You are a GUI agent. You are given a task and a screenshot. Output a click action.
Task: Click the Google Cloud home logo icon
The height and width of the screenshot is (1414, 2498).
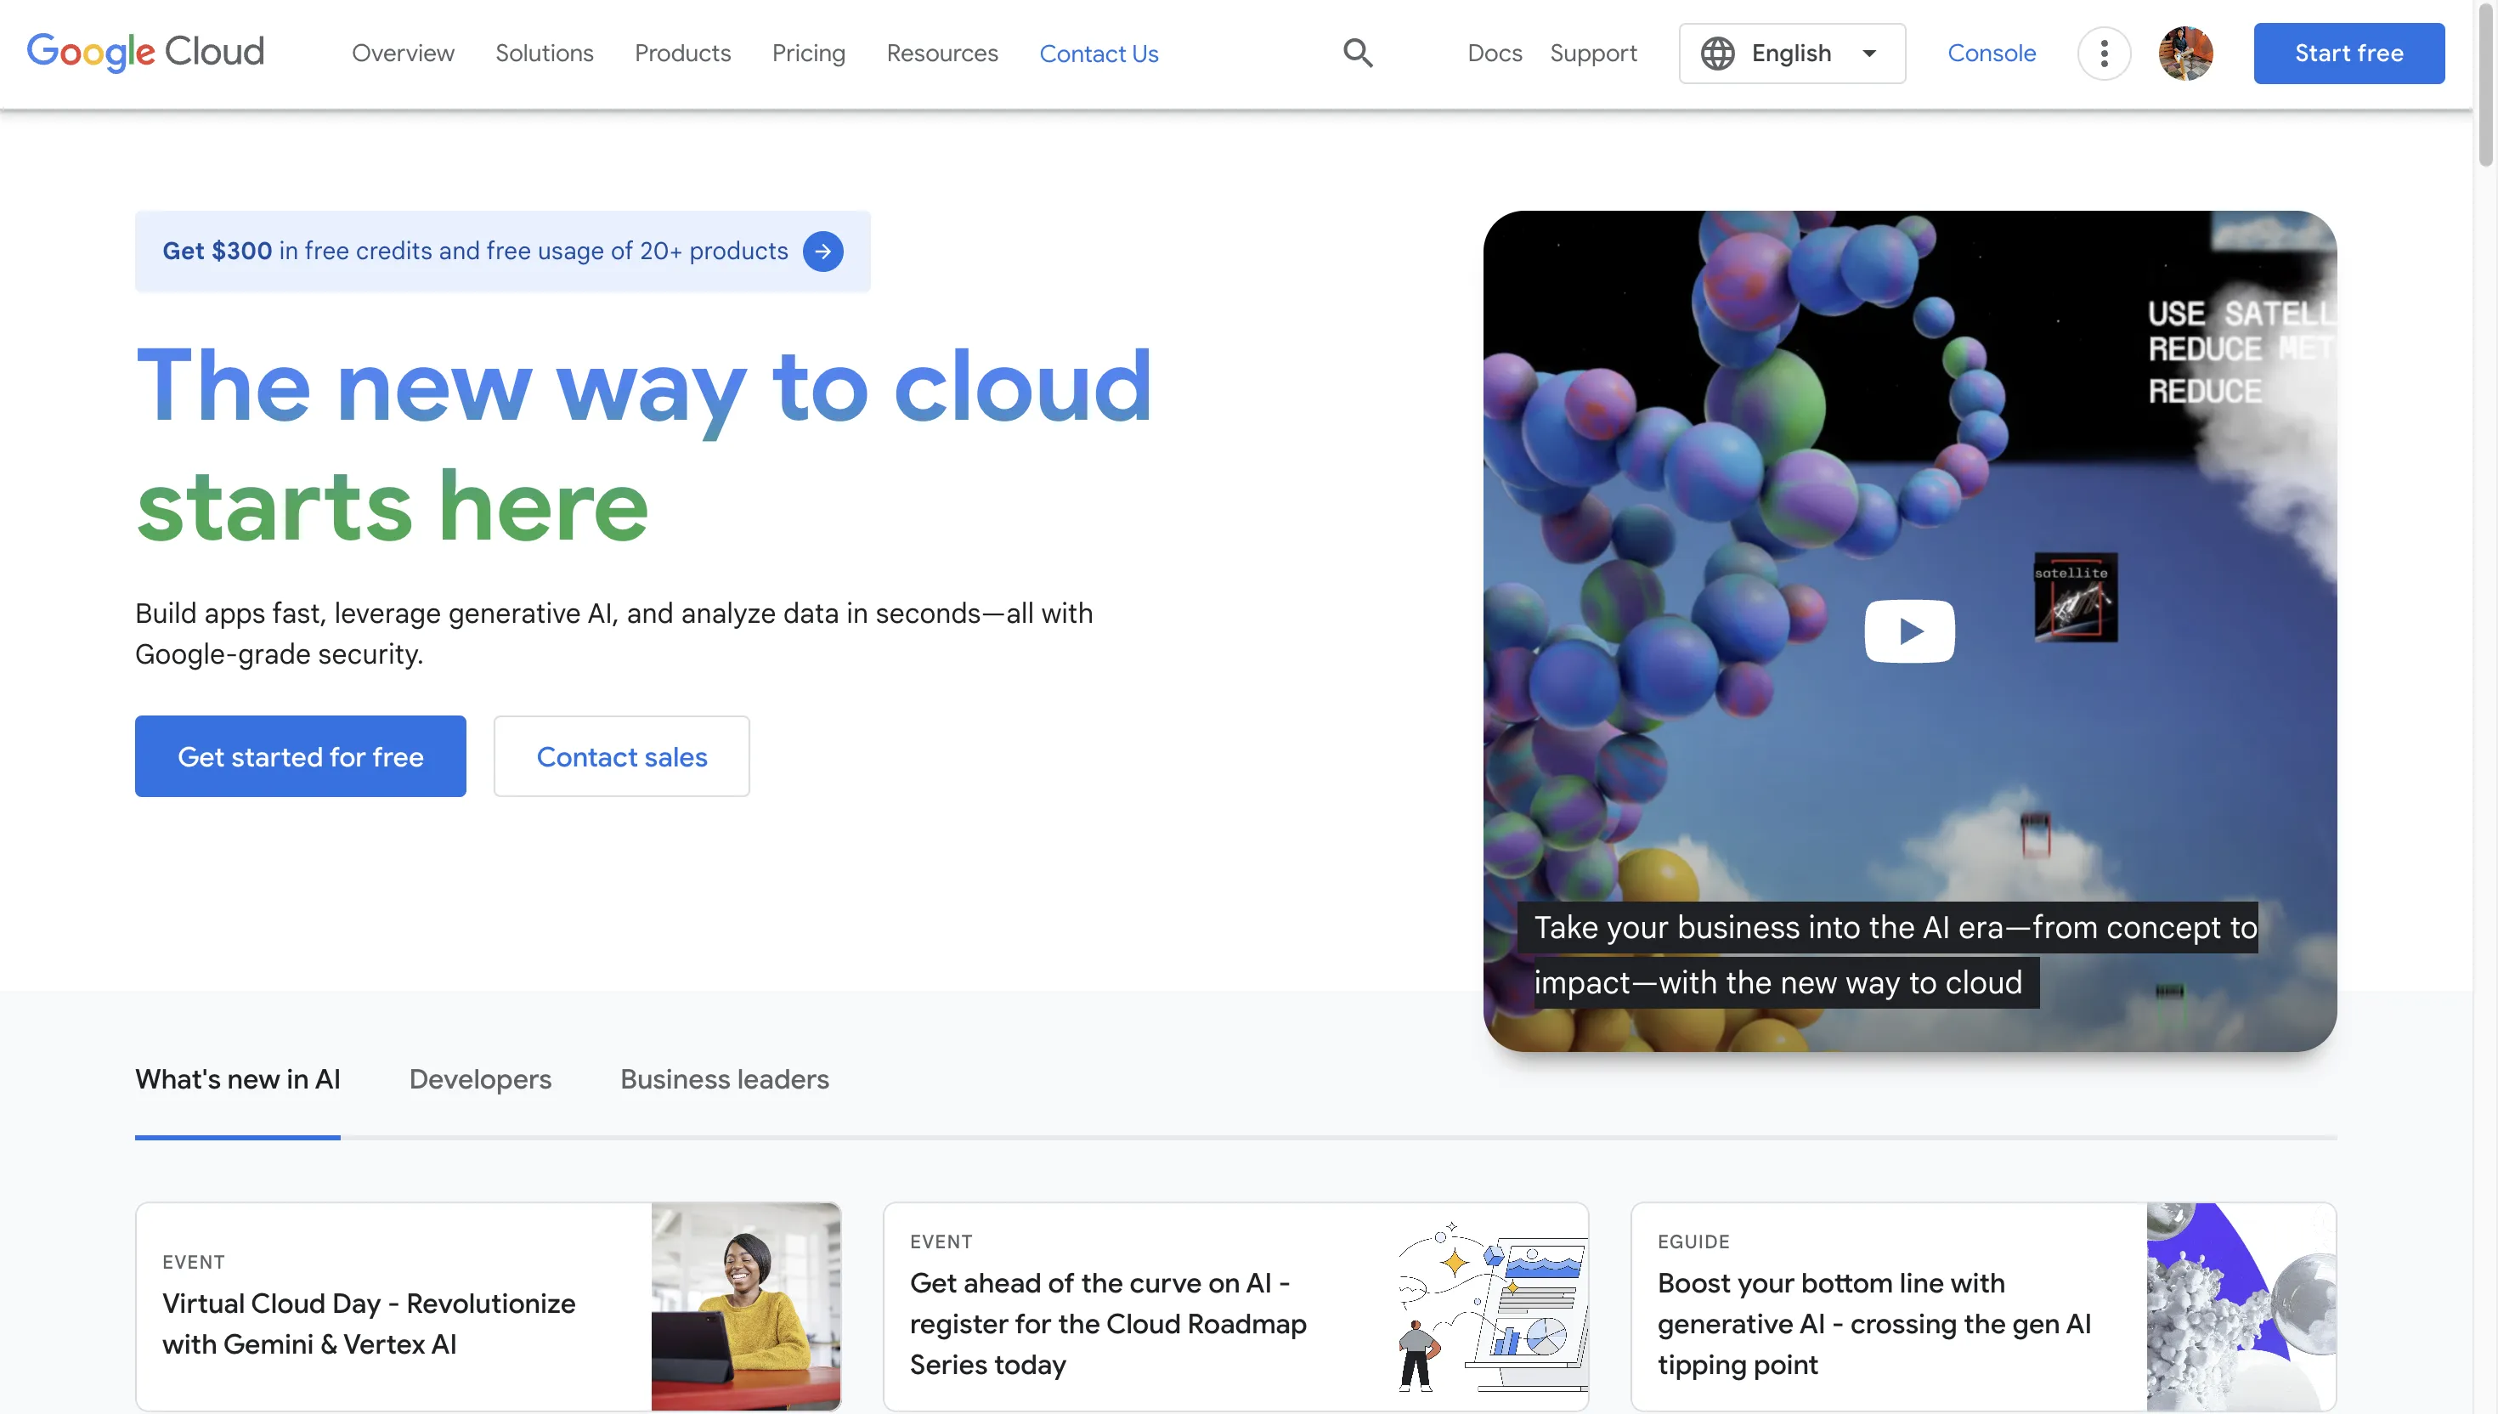click(144, 52)
